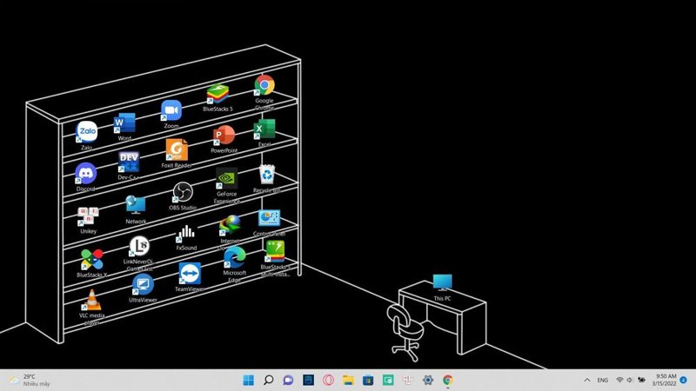
Task: Launch BlueStacks 5 desktop shortcut
Action: [217, 94]
